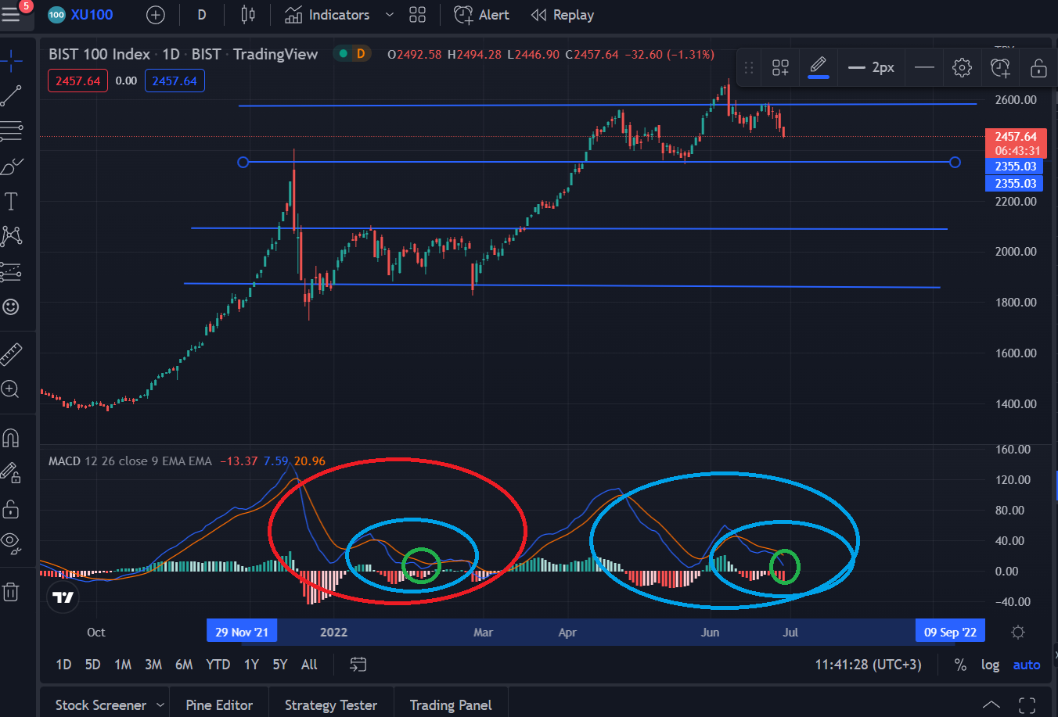The width and height of the screenshot is (1058, 717).
Task: Select the crosshair cursor tool
Action: (x=12, y=60)
